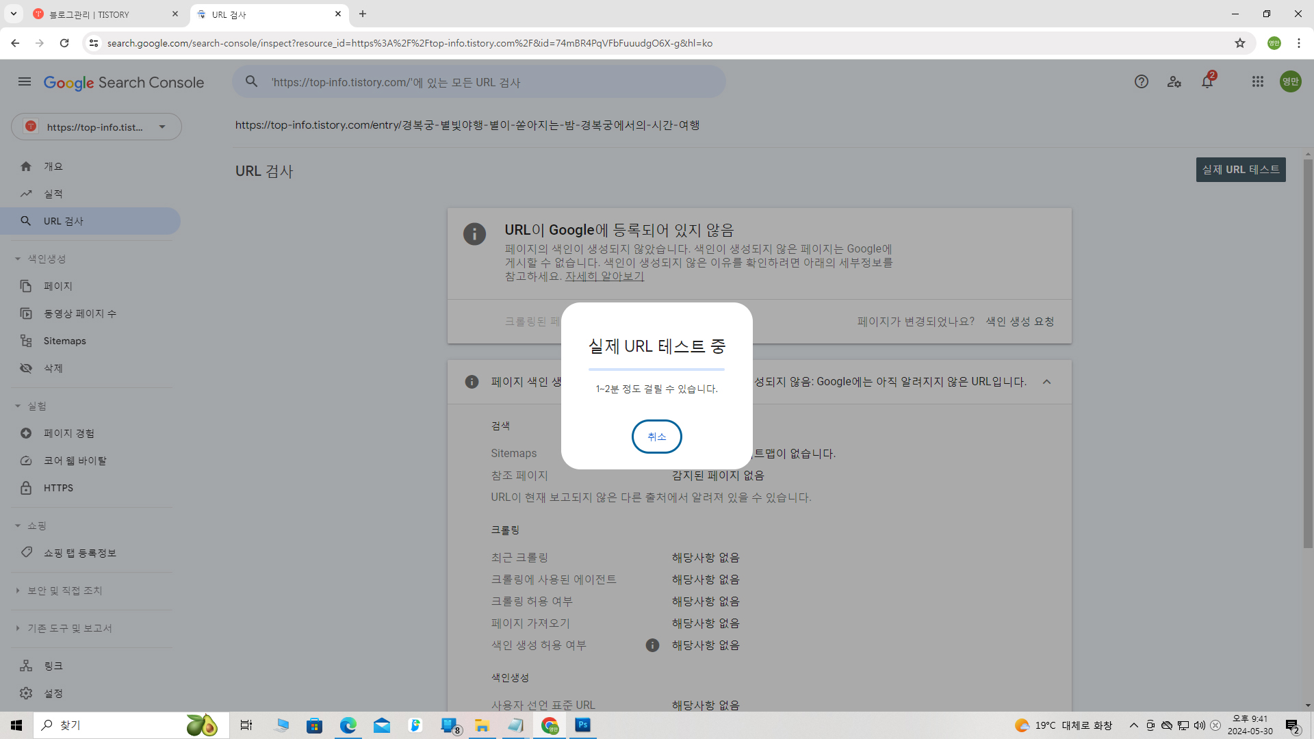
Task: Click the hamburger main menu icon
Action: pyautogui.click(x=25, y=82)
